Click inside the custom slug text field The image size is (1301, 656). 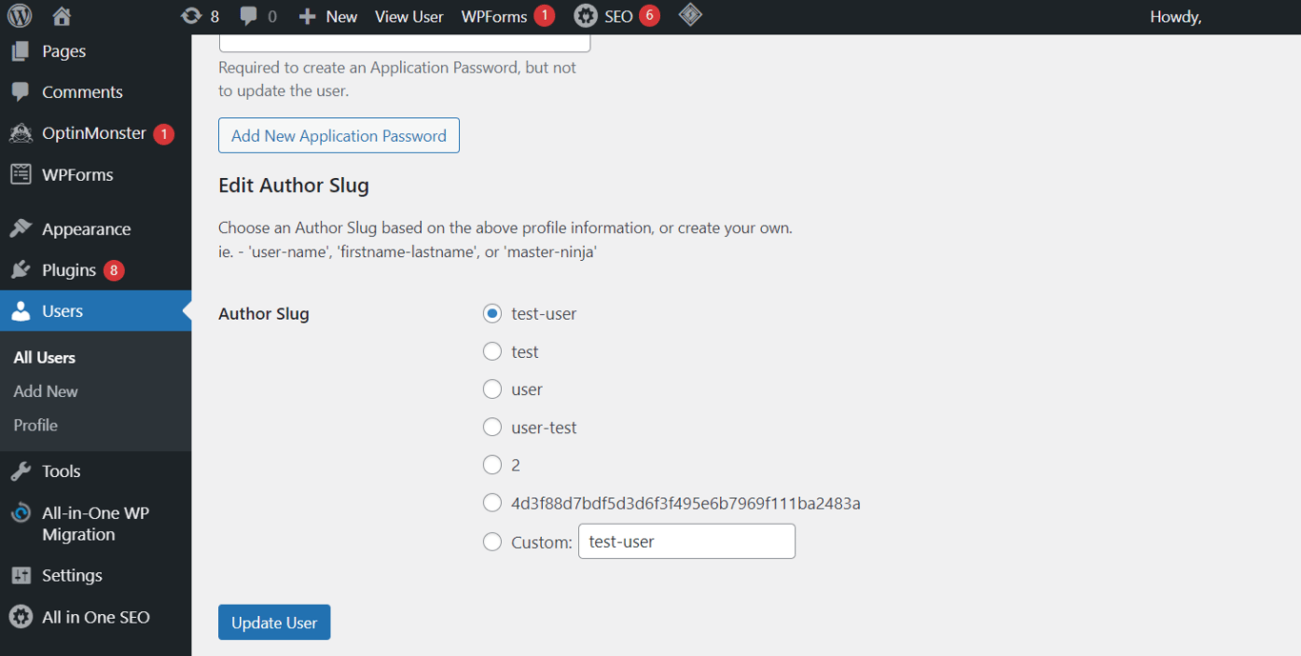coord(686,541)
